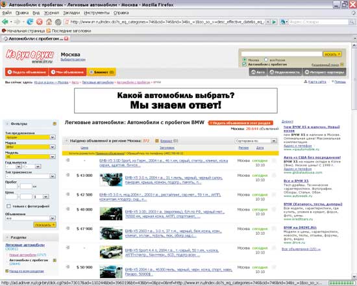Click the yellow Искать search button
The width and height of the screenshot is (357, 286).
point(332,55)
